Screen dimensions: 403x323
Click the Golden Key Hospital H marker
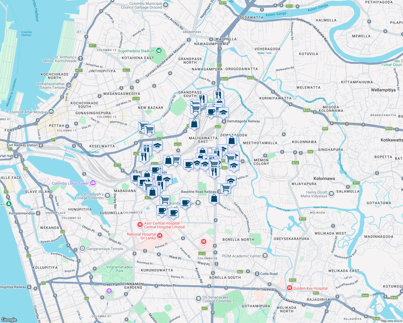pos(289,288)
